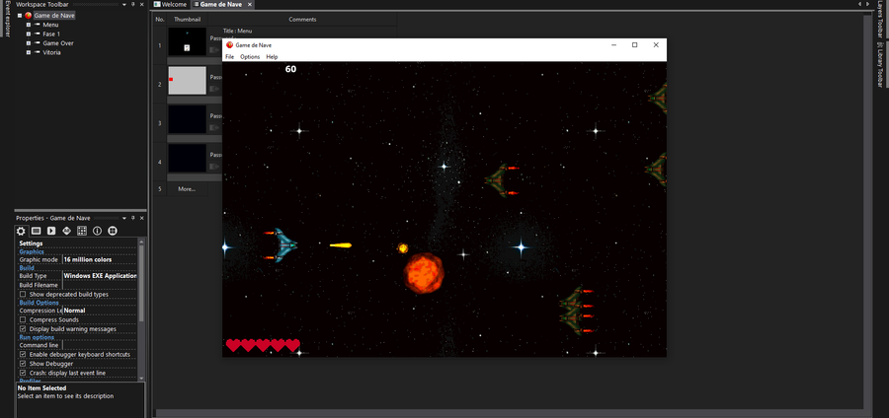Pin the Properties panel
This screenshot has height=418, width=889.
pyautogui.click(x=133, y=218)
